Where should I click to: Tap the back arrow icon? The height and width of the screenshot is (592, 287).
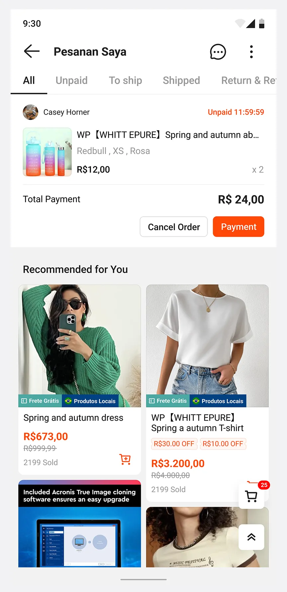(x=32, y=52)
